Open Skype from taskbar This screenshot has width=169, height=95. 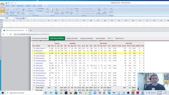pos(109,93)
